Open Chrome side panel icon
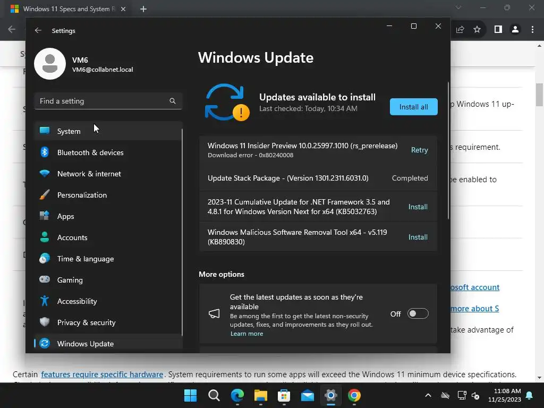This screenshot has height=408, width=544. (x=498, y=30)
